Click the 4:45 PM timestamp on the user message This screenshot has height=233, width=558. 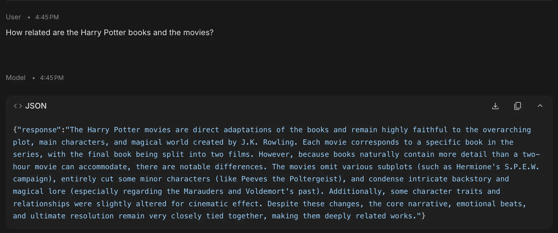[47, 17]
